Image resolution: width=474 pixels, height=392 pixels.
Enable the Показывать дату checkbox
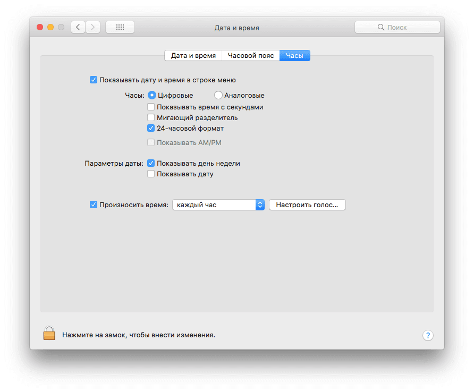[151, 174]
